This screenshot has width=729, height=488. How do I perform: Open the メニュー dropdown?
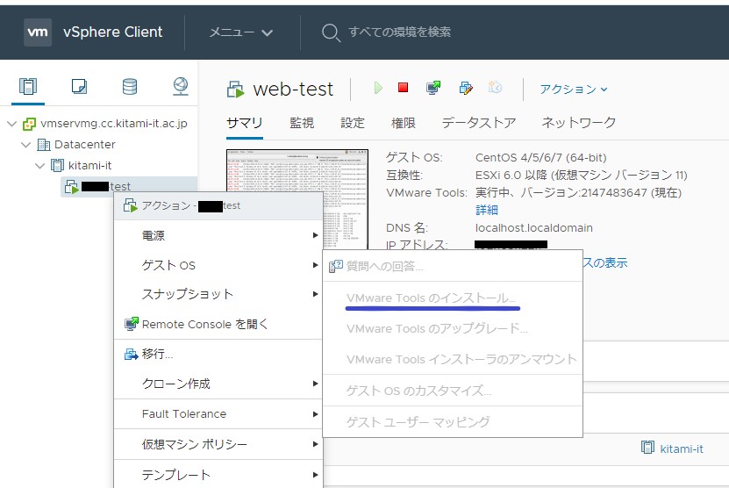(240, 32)
